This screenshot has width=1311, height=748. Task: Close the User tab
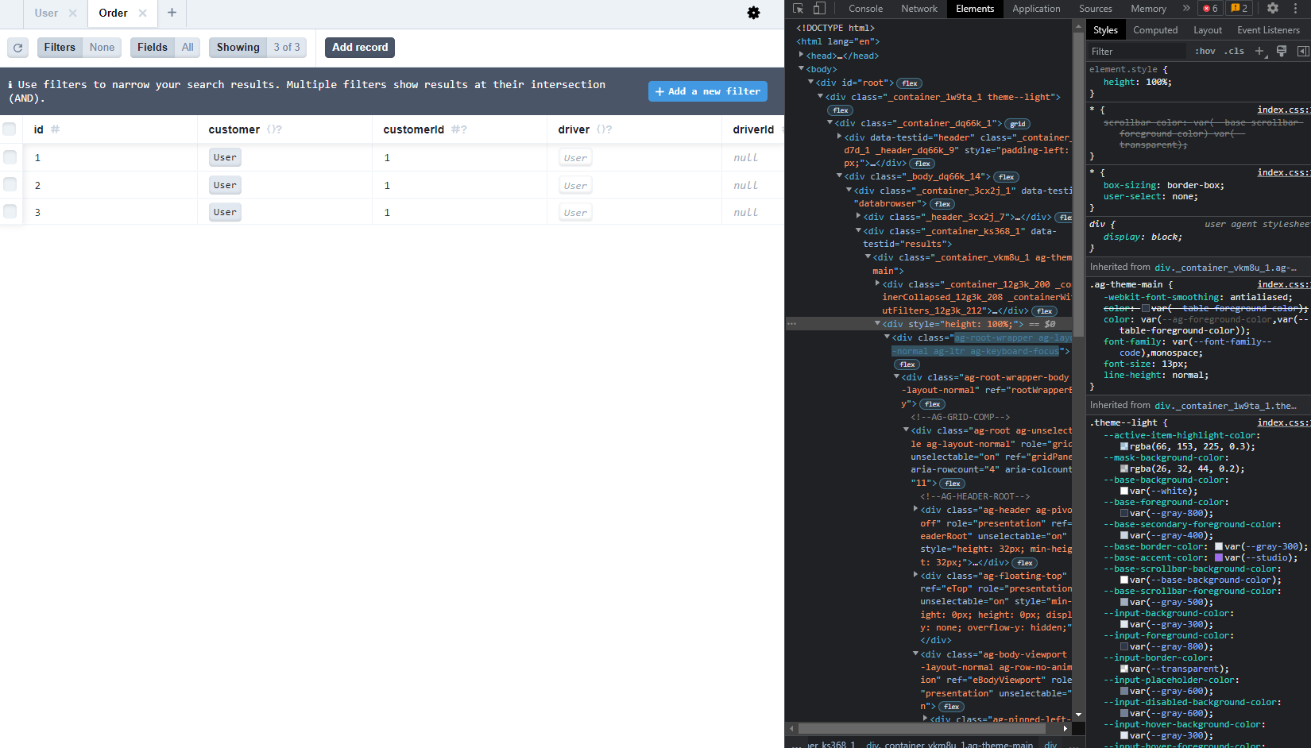72,13
